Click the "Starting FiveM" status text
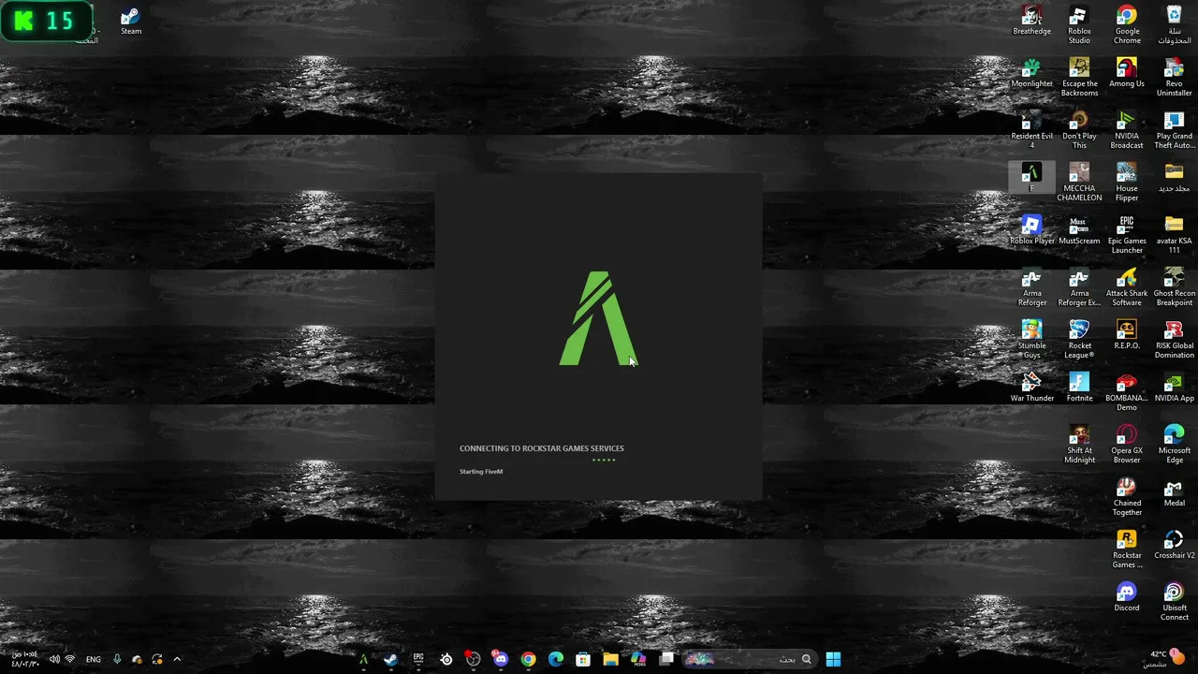The width and height of the screenshot is (1198, 674). pos(481,472)
